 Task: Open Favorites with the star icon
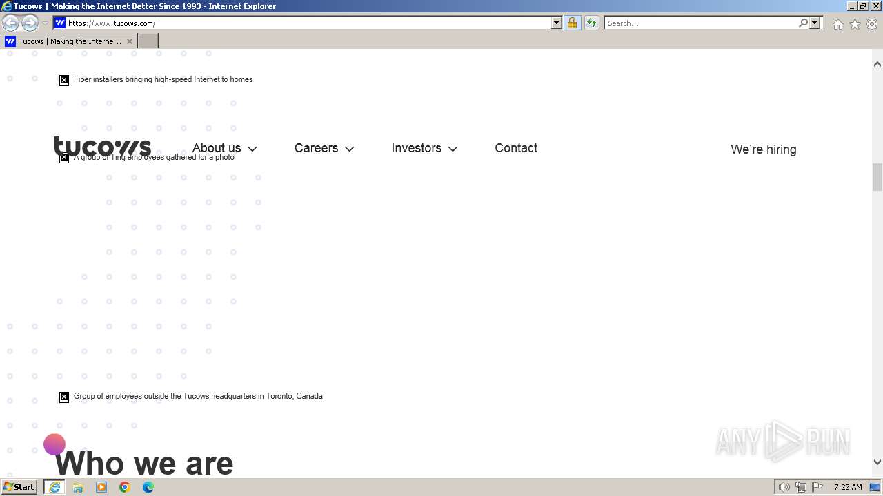pos(855,24)
